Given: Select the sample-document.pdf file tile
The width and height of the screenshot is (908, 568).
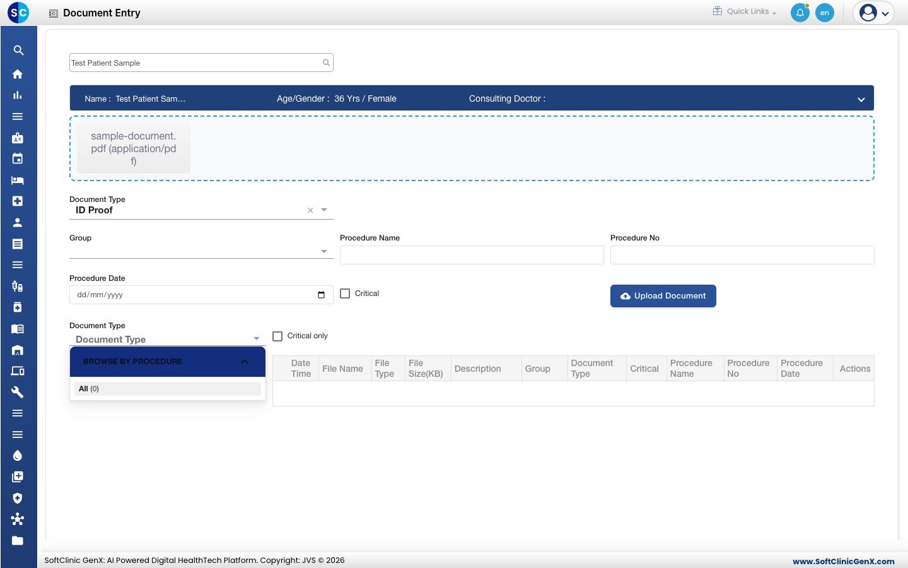Looking at the screenshot, I should point(134,148).
